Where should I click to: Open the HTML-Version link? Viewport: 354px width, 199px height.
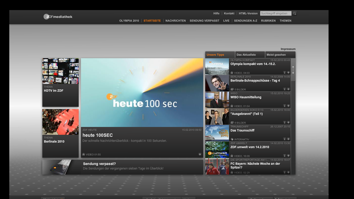click(248, 13)
